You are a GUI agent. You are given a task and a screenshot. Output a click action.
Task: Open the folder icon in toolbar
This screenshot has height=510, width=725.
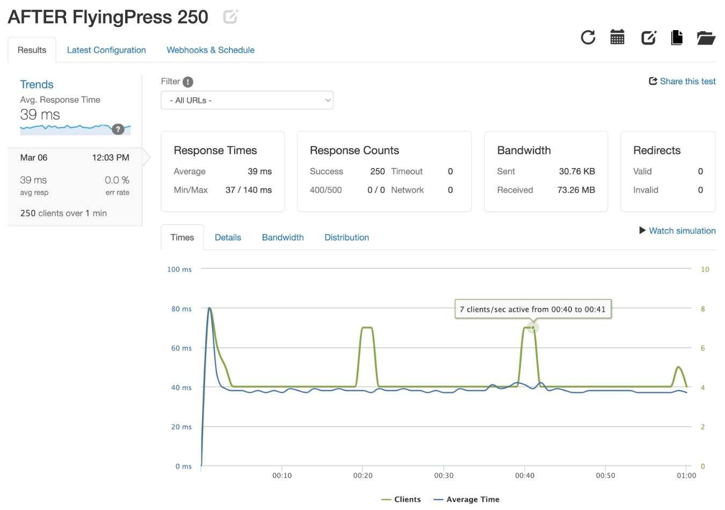coord(706,38)
